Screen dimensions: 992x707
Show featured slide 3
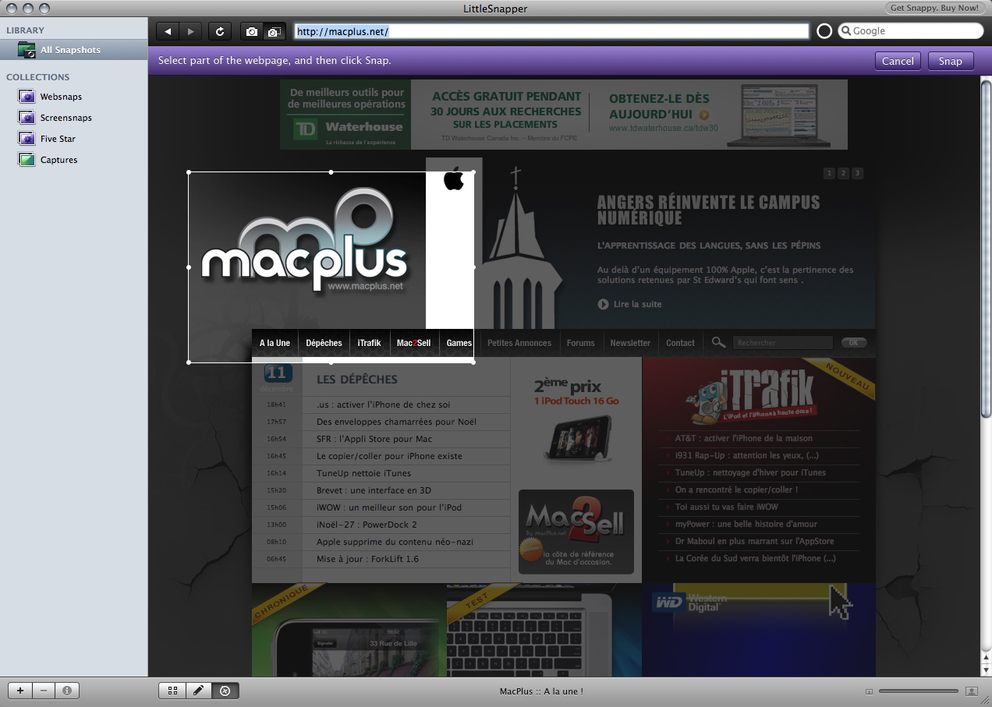857,173
